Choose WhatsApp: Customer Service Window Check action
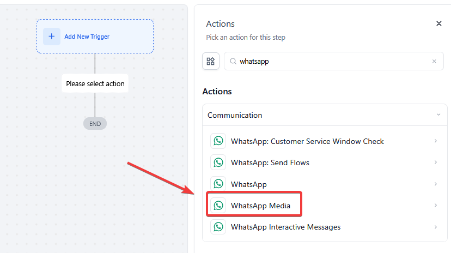 [x=325, y=141]
